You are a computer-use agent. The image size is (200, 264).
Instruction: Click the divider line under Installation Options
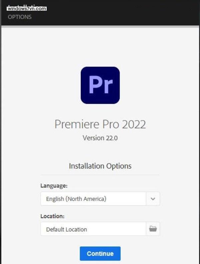coord(100,175)
